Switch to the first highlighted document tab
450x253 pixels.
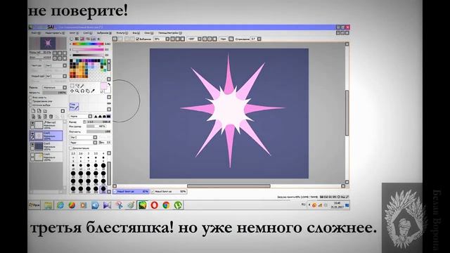coord(131,191)
